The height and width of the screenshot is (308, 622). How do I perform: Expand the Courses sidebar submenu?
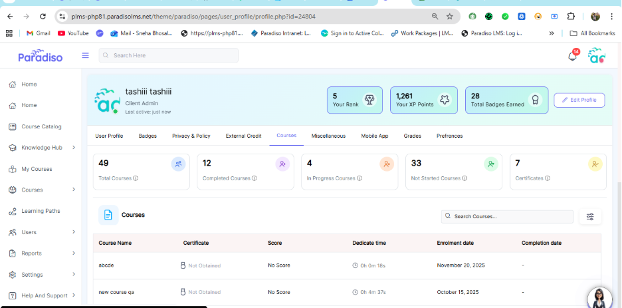tap(73, 190)
